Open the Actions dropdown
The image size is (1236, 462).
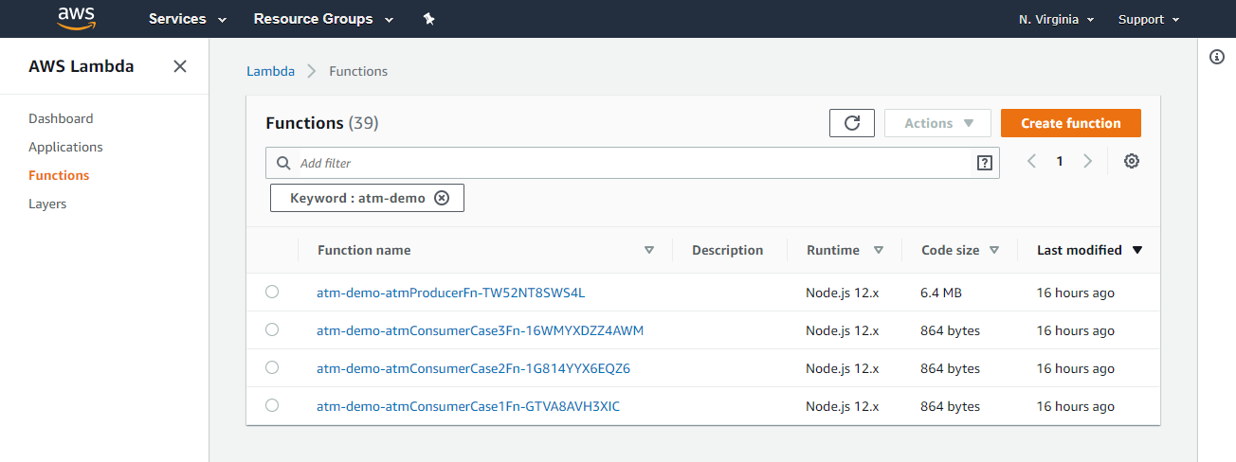point(937,123)
